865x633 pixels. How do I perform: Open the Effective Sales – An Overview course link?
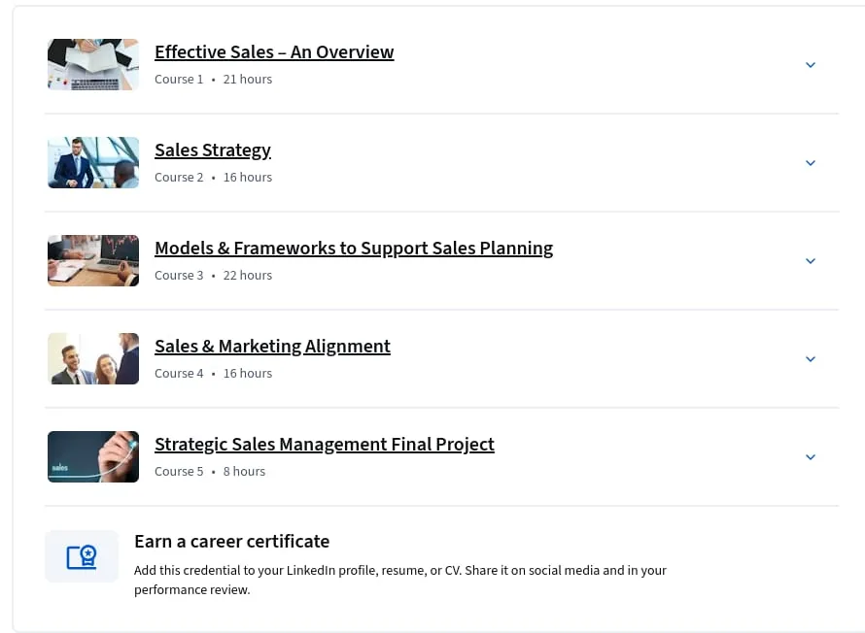coord(274,52)
